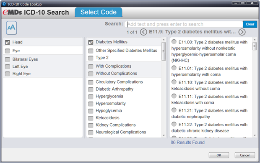Screen dimensions: 260x163
Task: Check the Hypoglycemia filter
Action: point(91,111)
